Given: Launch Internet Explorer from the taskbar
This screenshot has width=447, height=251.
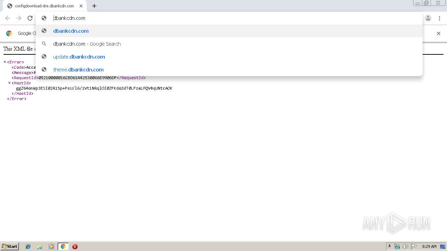Looking at the screenshot, I should [x=28, y=246].
